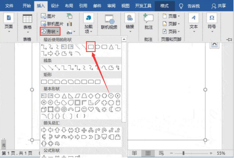Image resolution: width=234 pixels, height=158 pixels.
Task: Select the left arrow in 箭头总汇
Action: 50,130
